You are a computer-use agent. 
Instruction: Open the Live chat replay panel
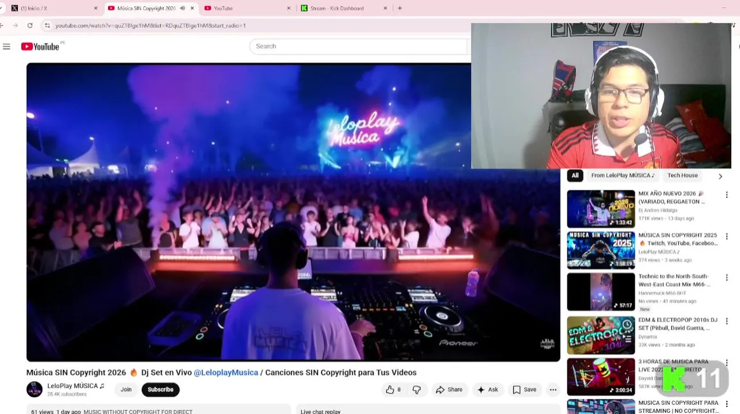coord(428,409)
